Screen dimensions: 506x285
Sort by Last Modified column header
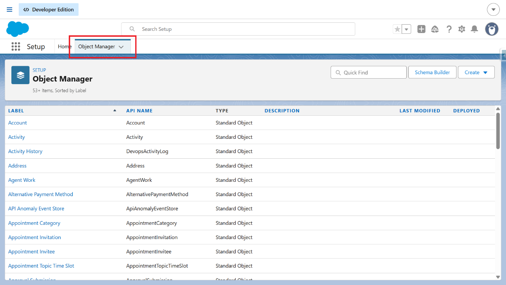(x=420, y=111)
